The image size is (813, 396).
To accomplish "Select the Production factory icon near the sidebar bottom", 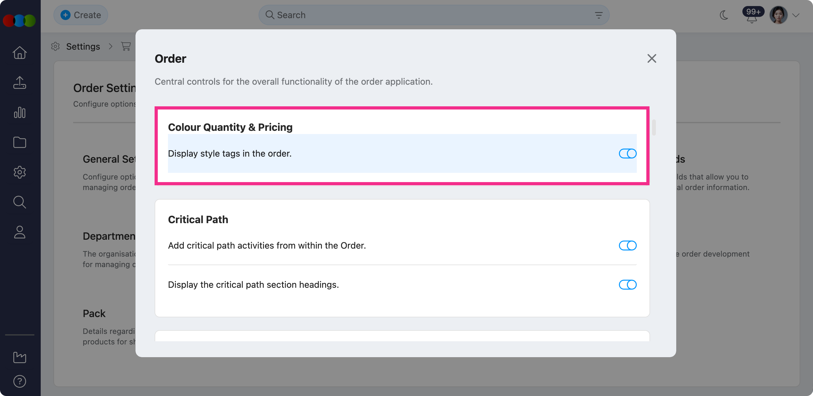I will (19, 357).
